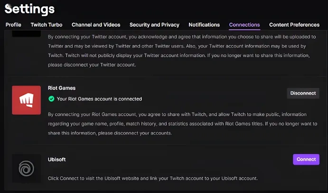Click the Ubisoft section title
This screenshot has height=193, width=328.
tap(56, 159)
